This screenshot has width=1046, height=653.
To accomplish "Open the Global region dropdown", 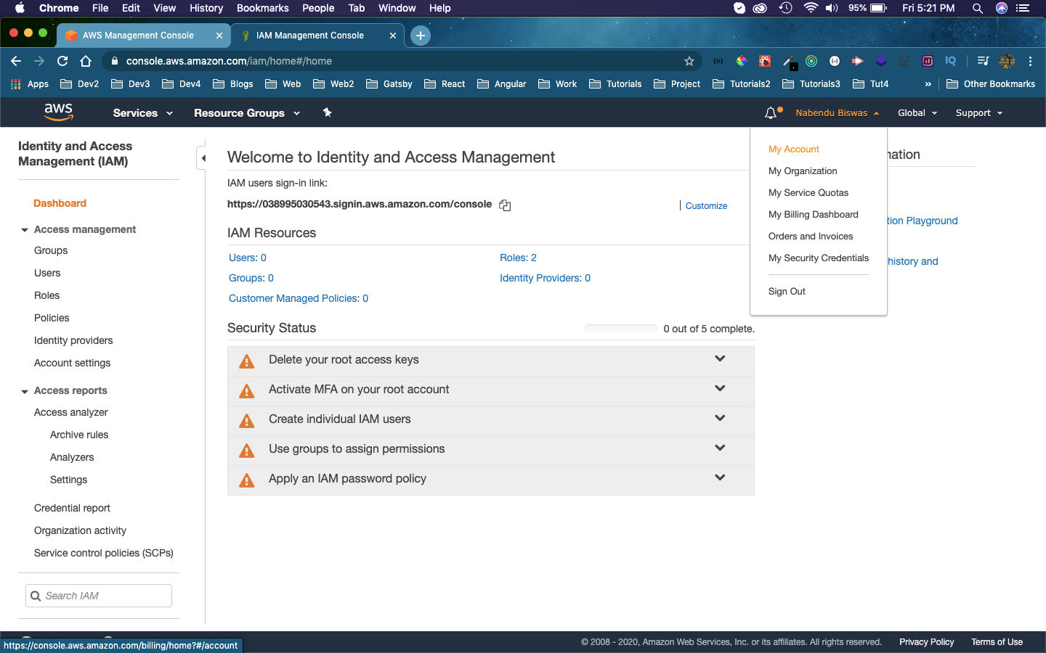I will coord(917,112).
